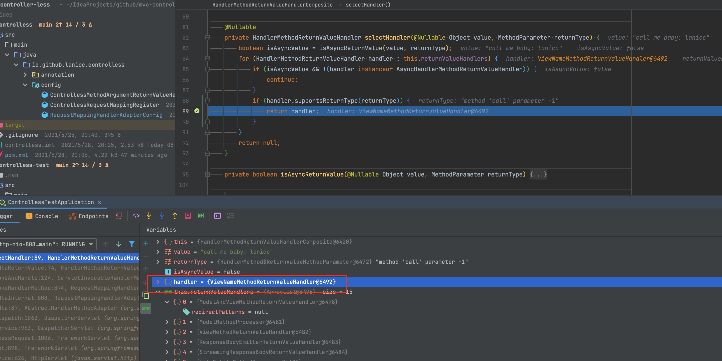Click the Step Over debugger icon

136,216
